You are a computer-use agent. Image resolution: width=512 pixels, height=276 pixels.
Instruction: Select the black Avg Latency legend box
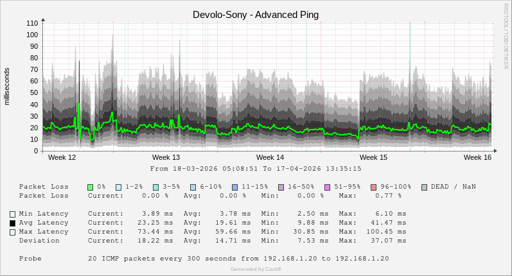click(x=12, y=223)
